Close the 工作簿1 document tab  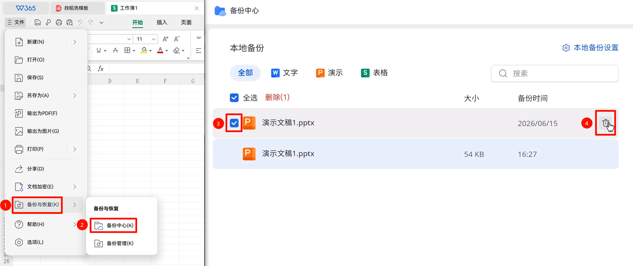point(197,8)
